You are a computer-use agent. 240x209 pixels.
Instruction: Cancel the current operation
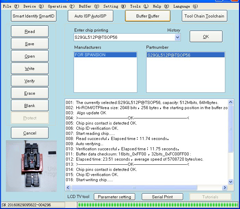click(30, 133)
